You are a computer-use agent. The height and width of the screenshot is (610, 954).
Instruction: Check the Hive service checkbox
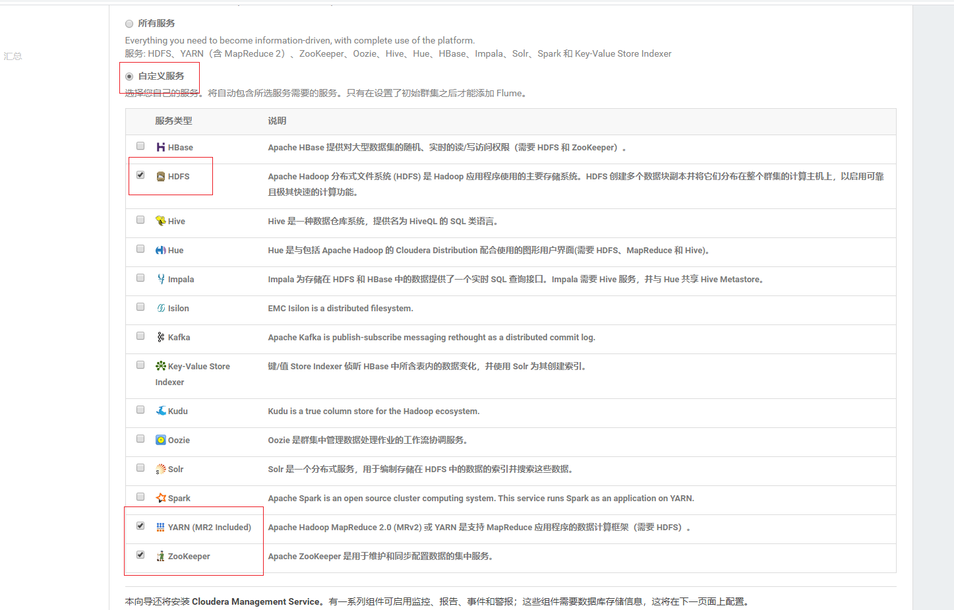(x=140, y=219)
